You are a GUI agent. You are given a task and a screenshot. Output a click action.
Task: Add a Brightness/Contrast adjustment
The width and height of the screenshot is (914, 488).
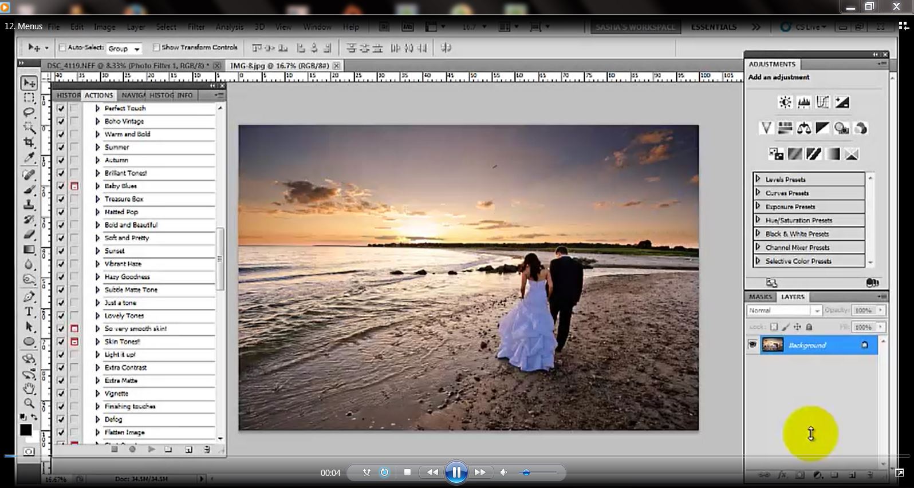[x=785, y=102]
